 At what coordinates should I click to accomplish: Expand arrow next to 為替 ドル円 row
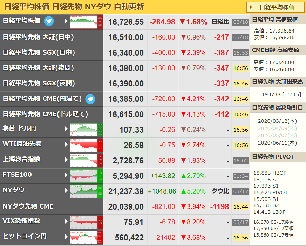point(66,129)
